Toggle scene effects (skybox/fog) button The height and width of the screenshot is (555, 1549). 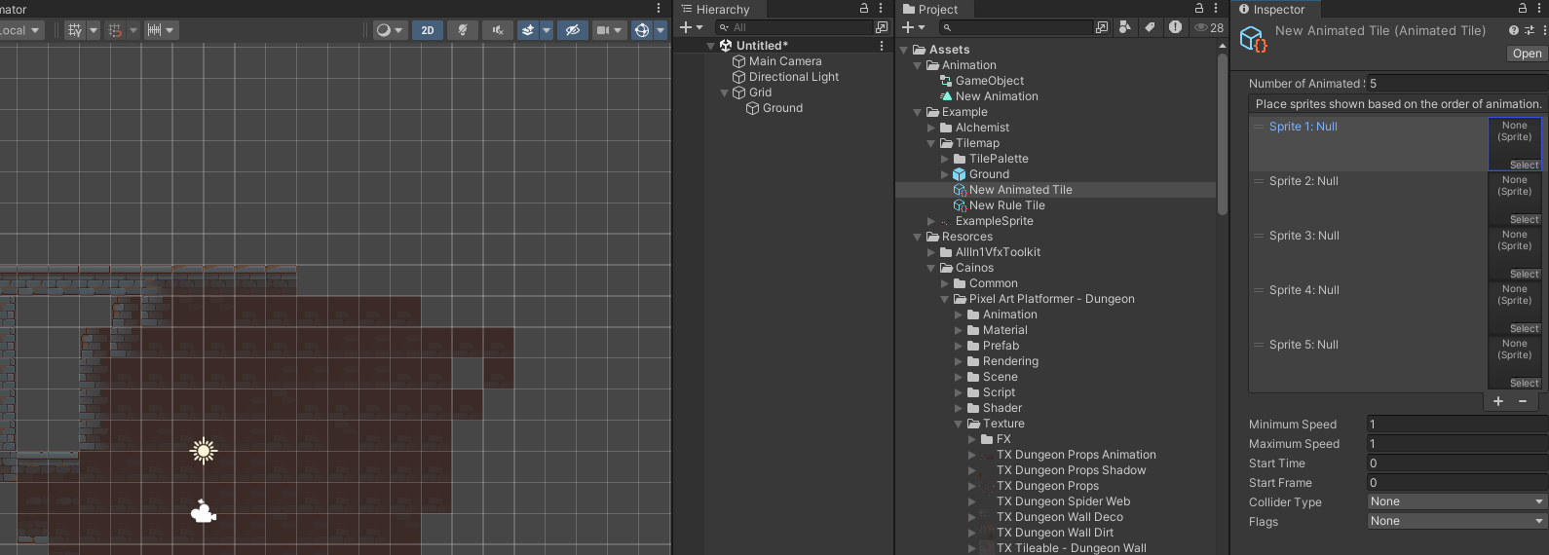click(x=528, y=30)
